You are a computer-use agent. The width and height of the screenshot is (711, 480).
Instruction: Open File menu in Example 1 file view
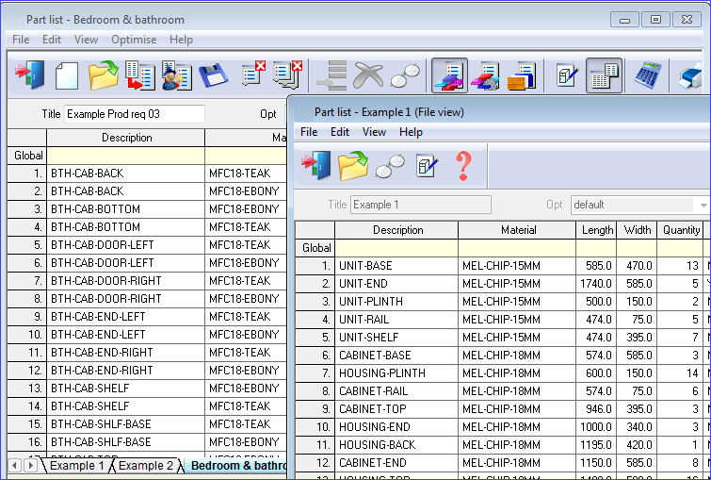(x=309, y=132)
